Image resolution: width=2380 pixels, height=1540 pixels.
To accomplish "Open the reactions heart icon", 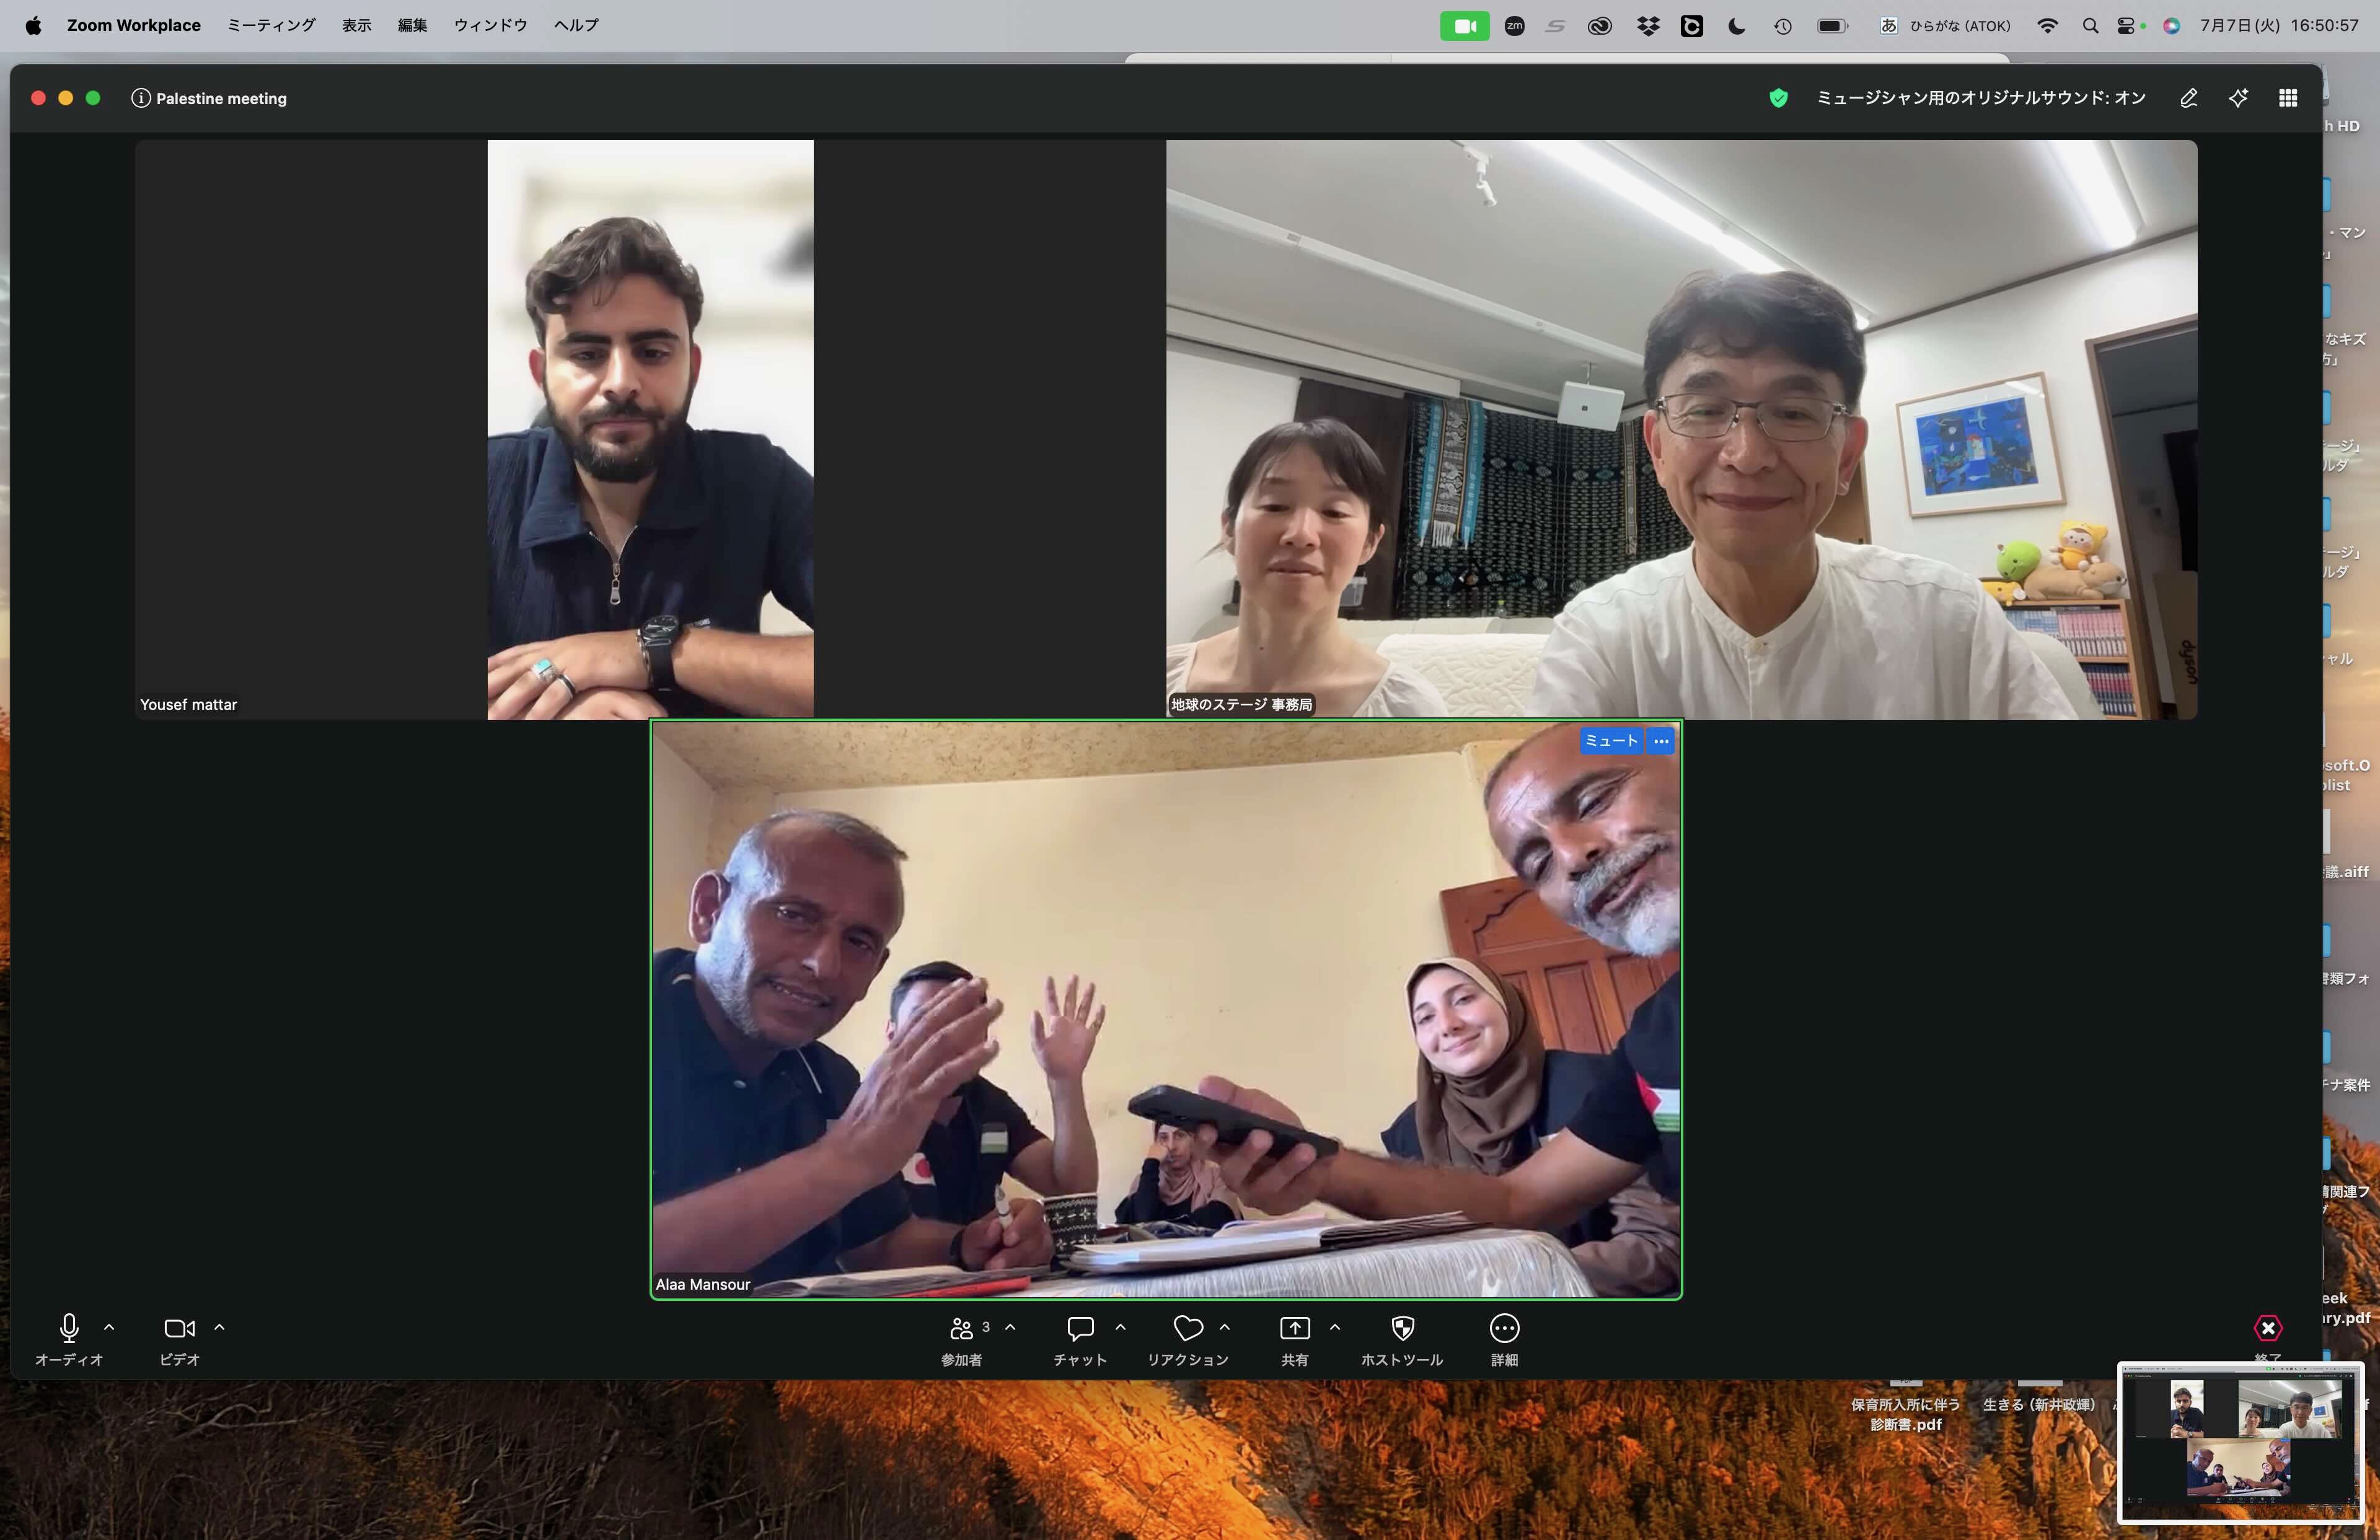I will coord(1188,1328).
